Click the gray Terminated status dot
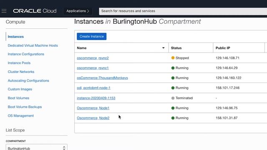The image size is (267, 150). tap(173, 98)
